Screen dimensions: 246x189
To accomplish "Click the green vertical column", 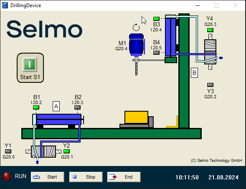I will tap(184, 71).
